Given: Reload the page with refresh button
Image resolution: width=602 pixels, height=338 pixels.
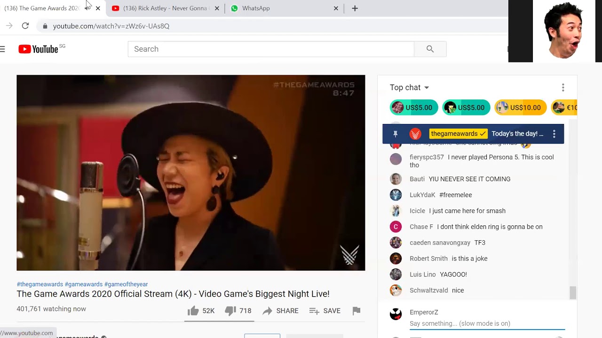Looking at the screenshot, I should point(25,26).
